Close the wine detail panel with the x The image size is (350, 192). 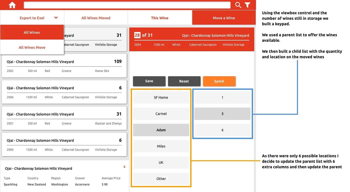124,166
